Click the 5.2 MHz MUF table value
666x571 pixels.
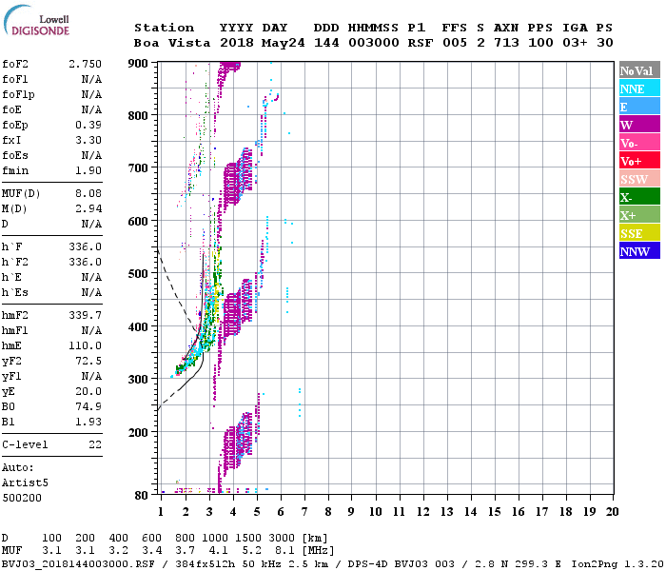251,550
